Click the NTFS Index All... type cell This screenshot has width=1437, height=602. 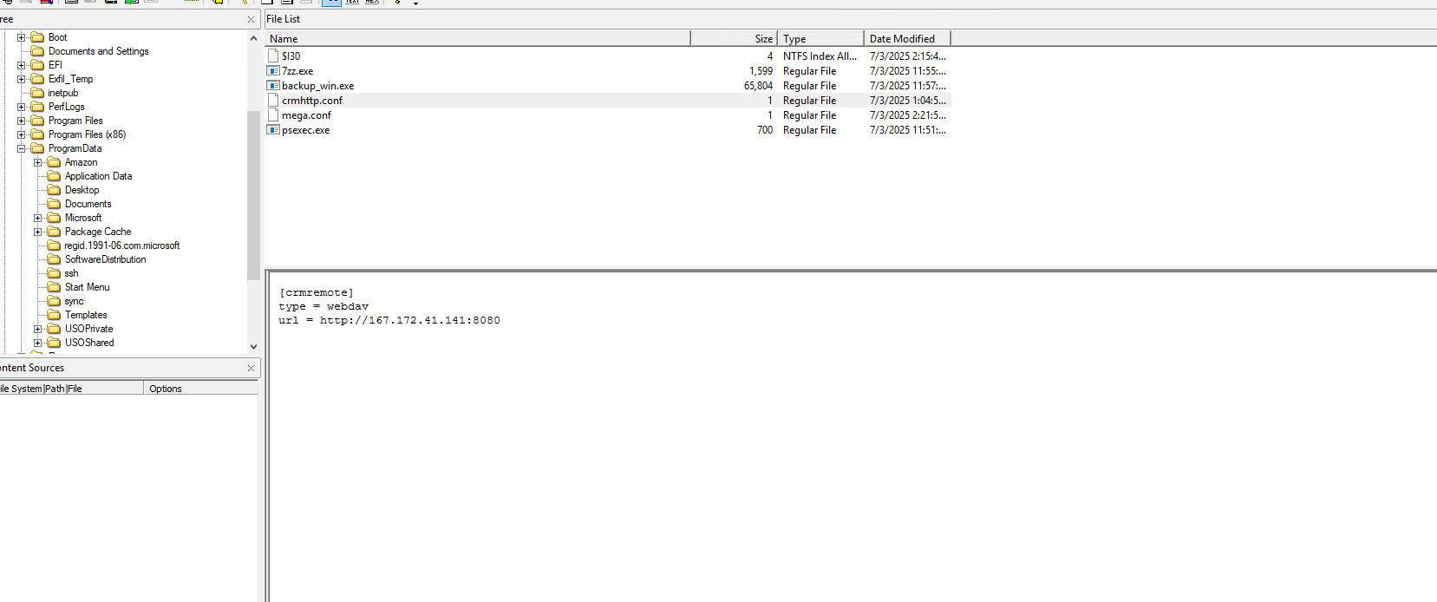pyautogui.click(x=820, y=56)
